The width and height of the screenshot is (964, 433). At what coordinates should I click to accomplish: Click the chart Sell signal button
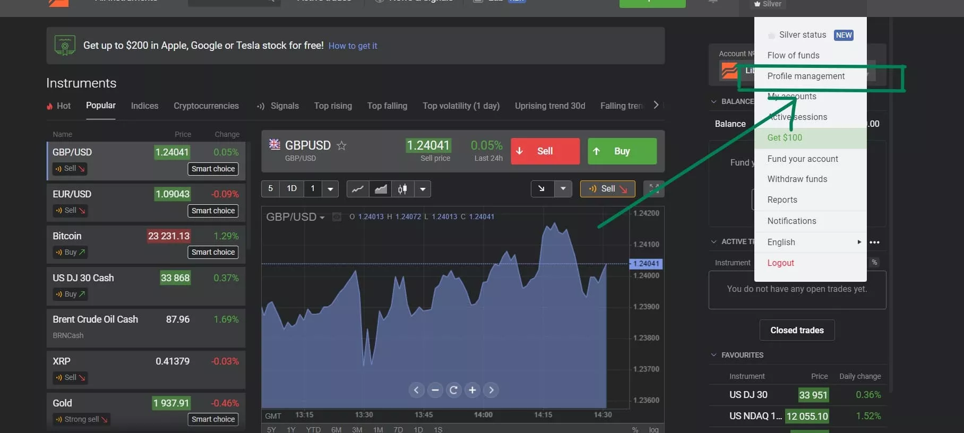click(x=608, y=189)
